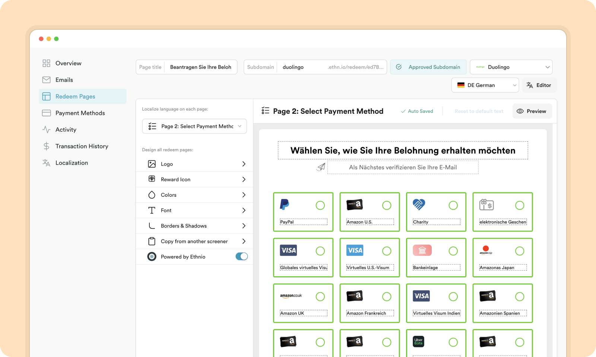Open the Redeem Pages sidebar item
Viewport: 596px width, 357px height.
click(x=83, y=96)
